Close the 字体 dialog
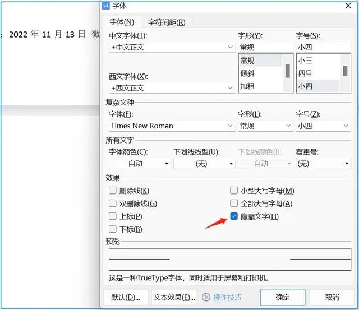Viewport: 359px width, 310px height. click(348, 6)
